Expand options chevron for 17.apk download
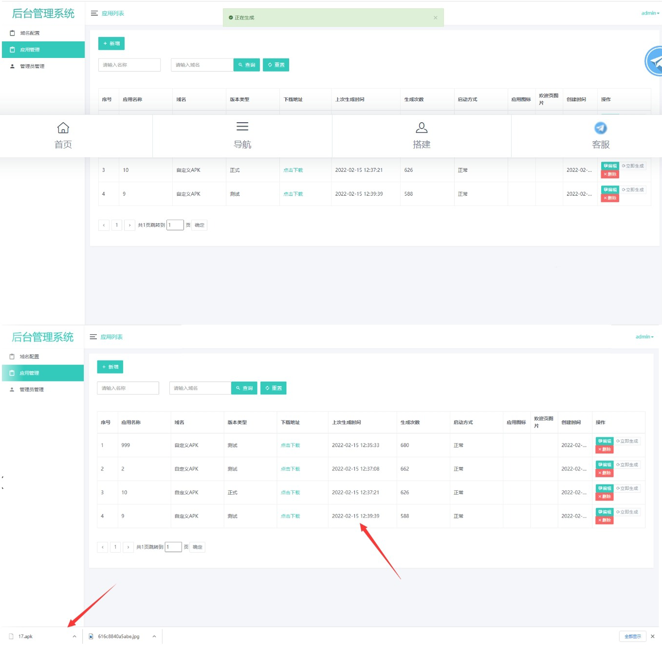This screenshot has width=662, height=649. 74,636
